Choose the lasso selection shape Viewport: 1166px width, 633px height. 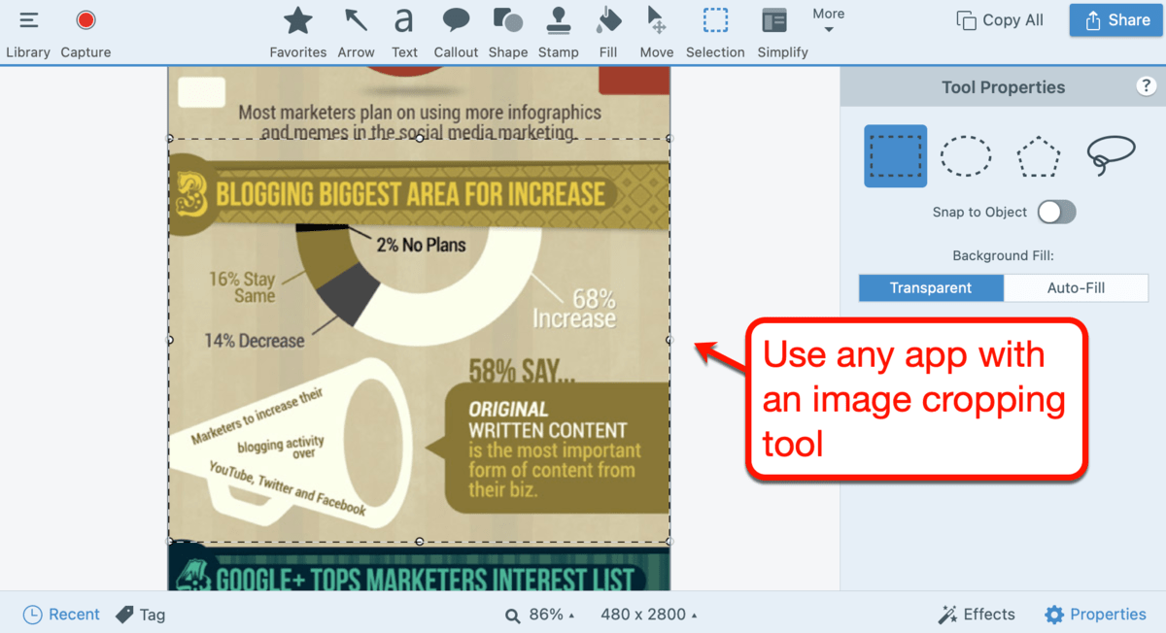(1110, 155)
